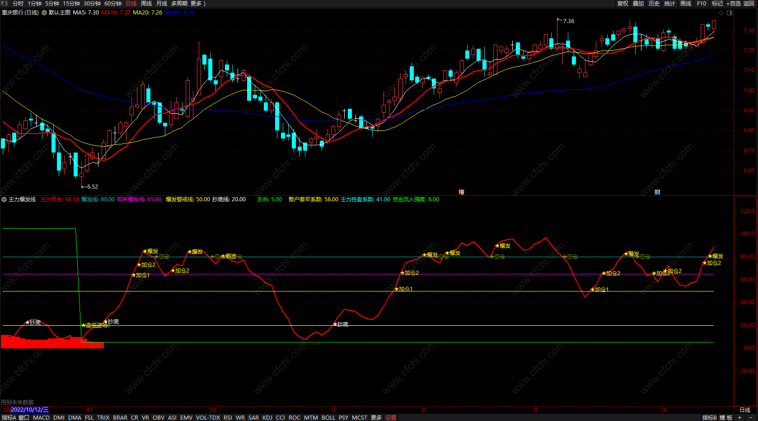Screen dimensions: 758x421
Task: Click the 重庆银行(日线) chart title
Action: click(x=20, y=13)
